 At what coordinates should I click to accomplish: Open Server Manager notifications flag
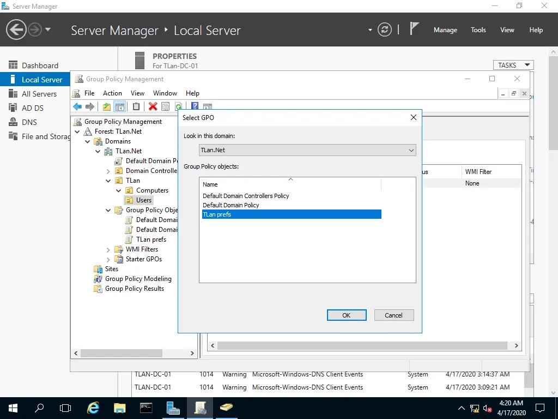tap(414, 28)
